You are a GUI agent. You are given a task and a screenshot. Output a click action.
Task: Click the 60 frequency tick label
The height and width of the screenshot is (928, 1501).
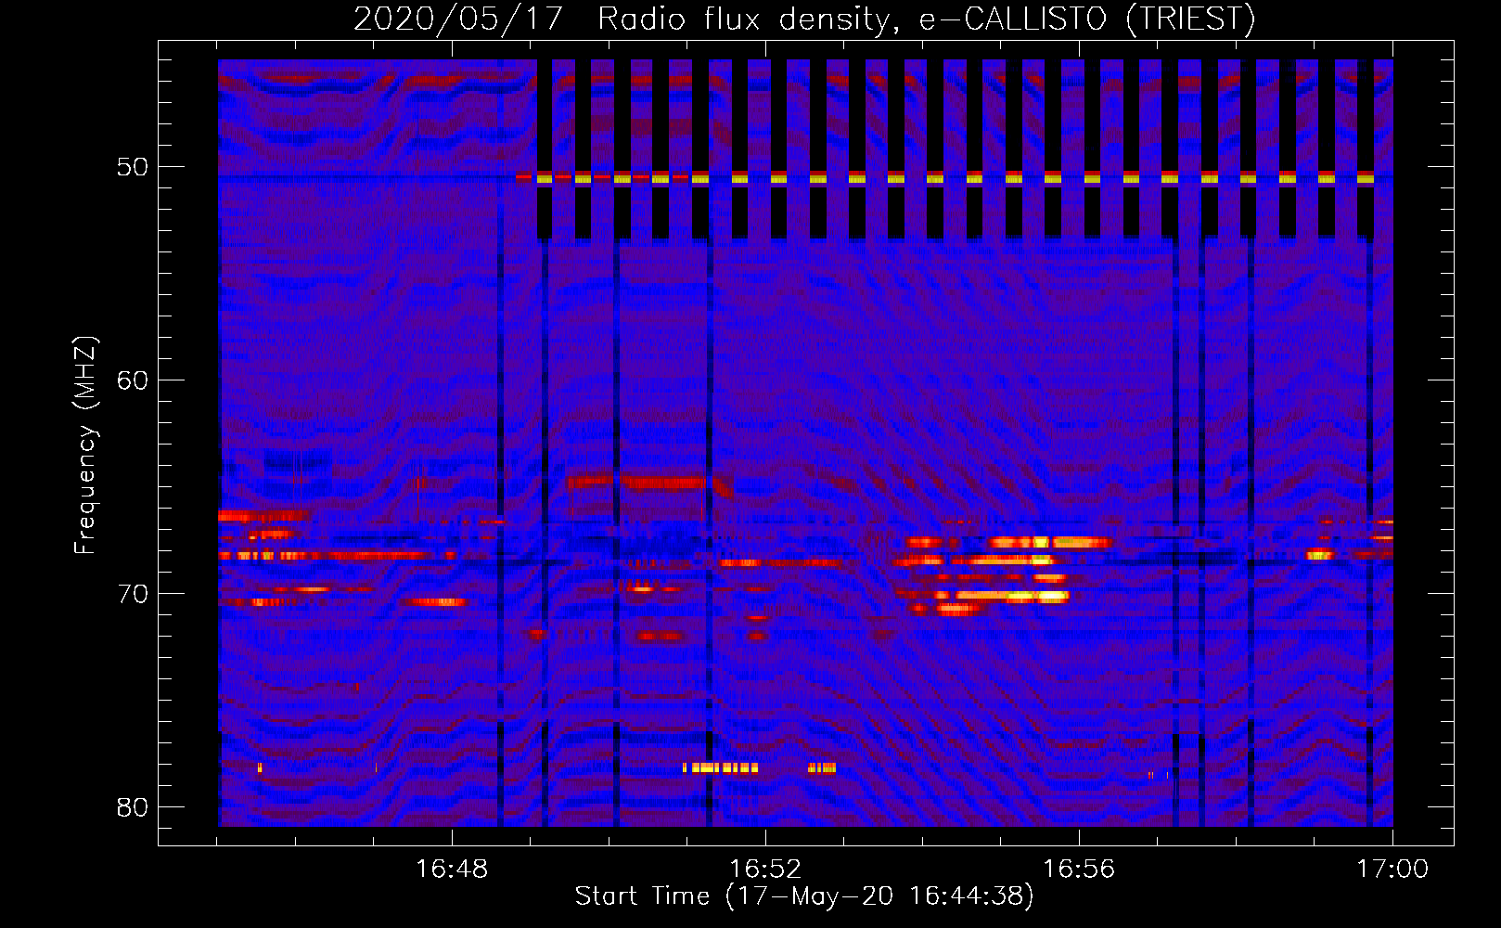(x=133, y=380)
